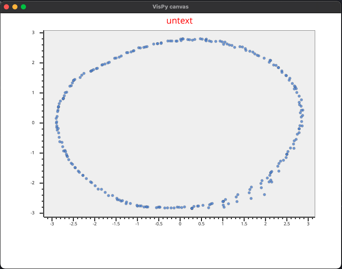Click the red 'untext' plot title
The image size is (342, 269).
pos(179,21)
